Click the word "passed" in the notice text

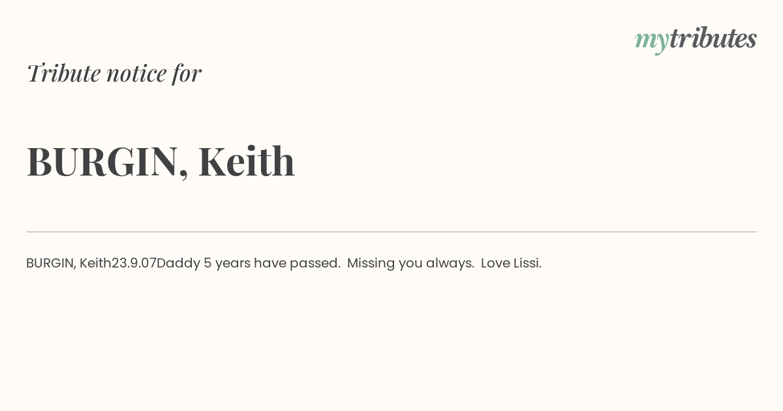(313, 264)
